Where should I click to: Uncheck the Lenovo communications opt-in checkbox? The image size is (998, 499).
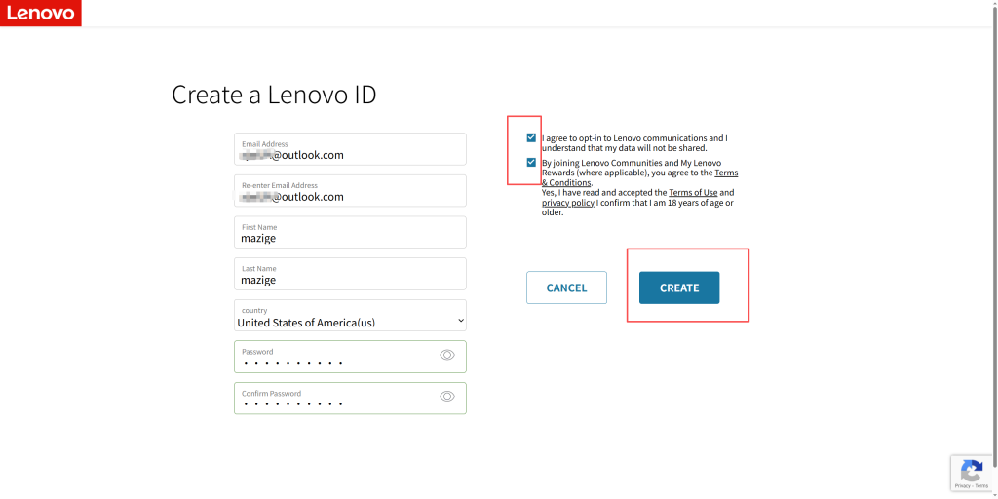coord(531,138)
